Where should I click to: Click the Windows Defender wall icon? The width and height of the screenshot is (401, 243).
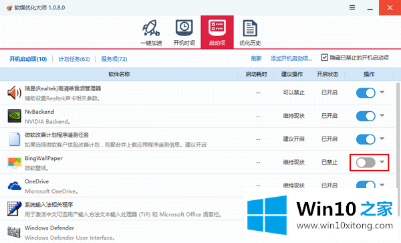tap(14, 232)
